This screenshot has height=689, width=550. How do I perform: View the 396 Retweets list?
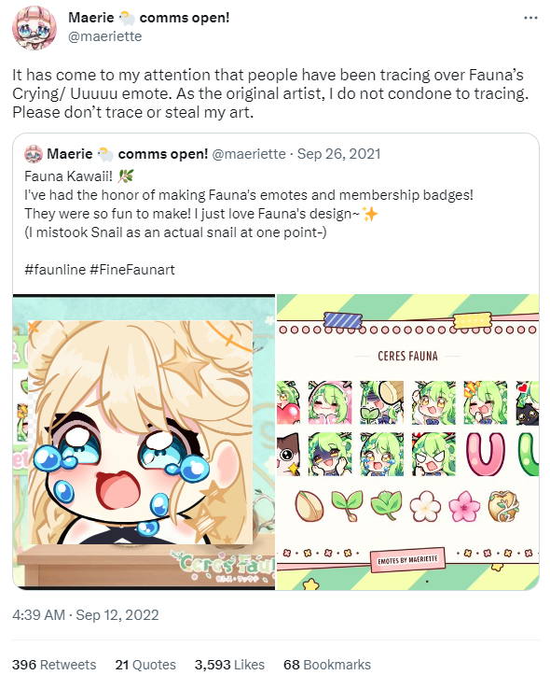54,665
